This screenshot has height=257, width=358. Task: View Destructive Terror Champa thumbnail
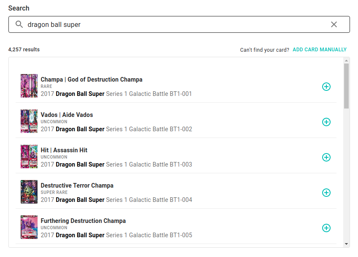coord(29,192)
